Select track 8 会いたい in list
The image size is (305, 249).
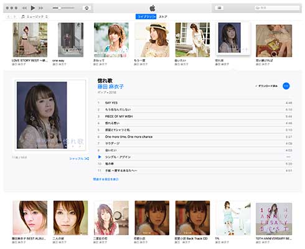[195, 150]
